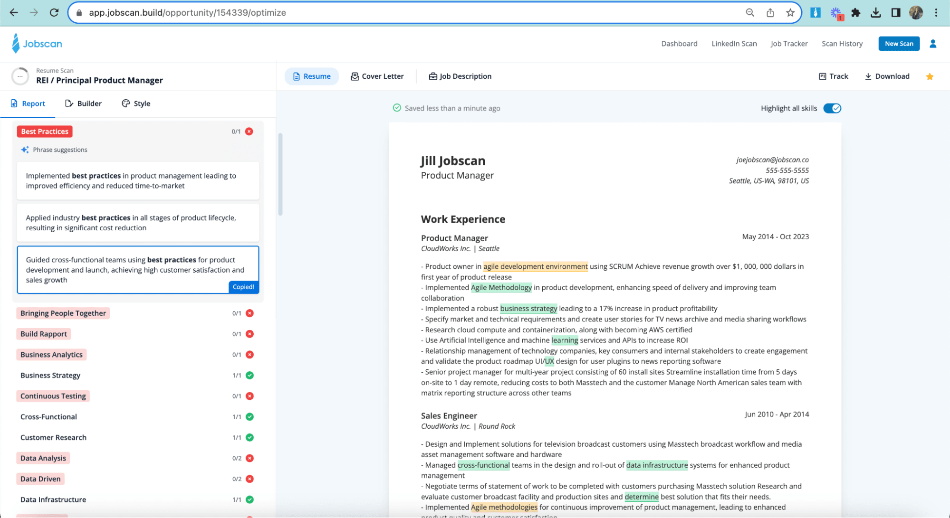Go back with the browser back arrow
The width and height of the screenshot is (950, 518).
coord(14,13)
